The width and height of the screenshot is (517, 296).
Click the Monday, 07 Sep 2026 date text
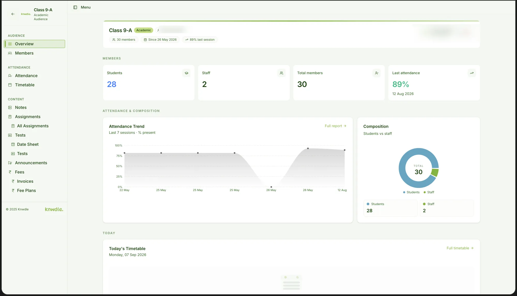pos(127,255)
